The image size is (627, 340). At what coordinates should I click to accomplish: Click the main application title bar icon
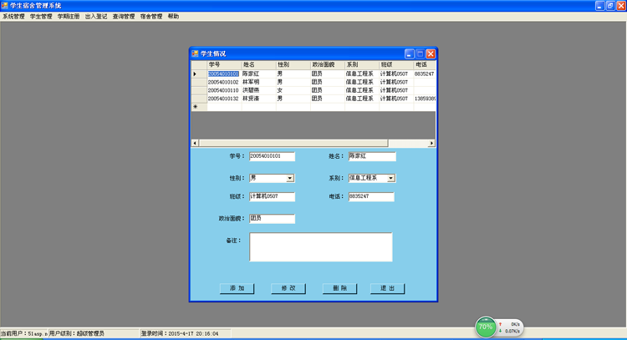click(5, 6)
